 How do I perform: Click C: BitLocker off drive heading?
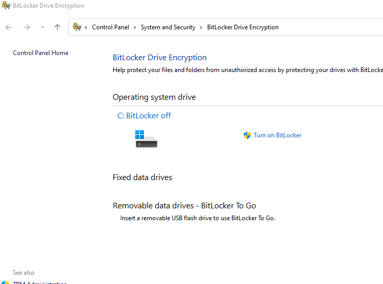[x=144, y=115]
